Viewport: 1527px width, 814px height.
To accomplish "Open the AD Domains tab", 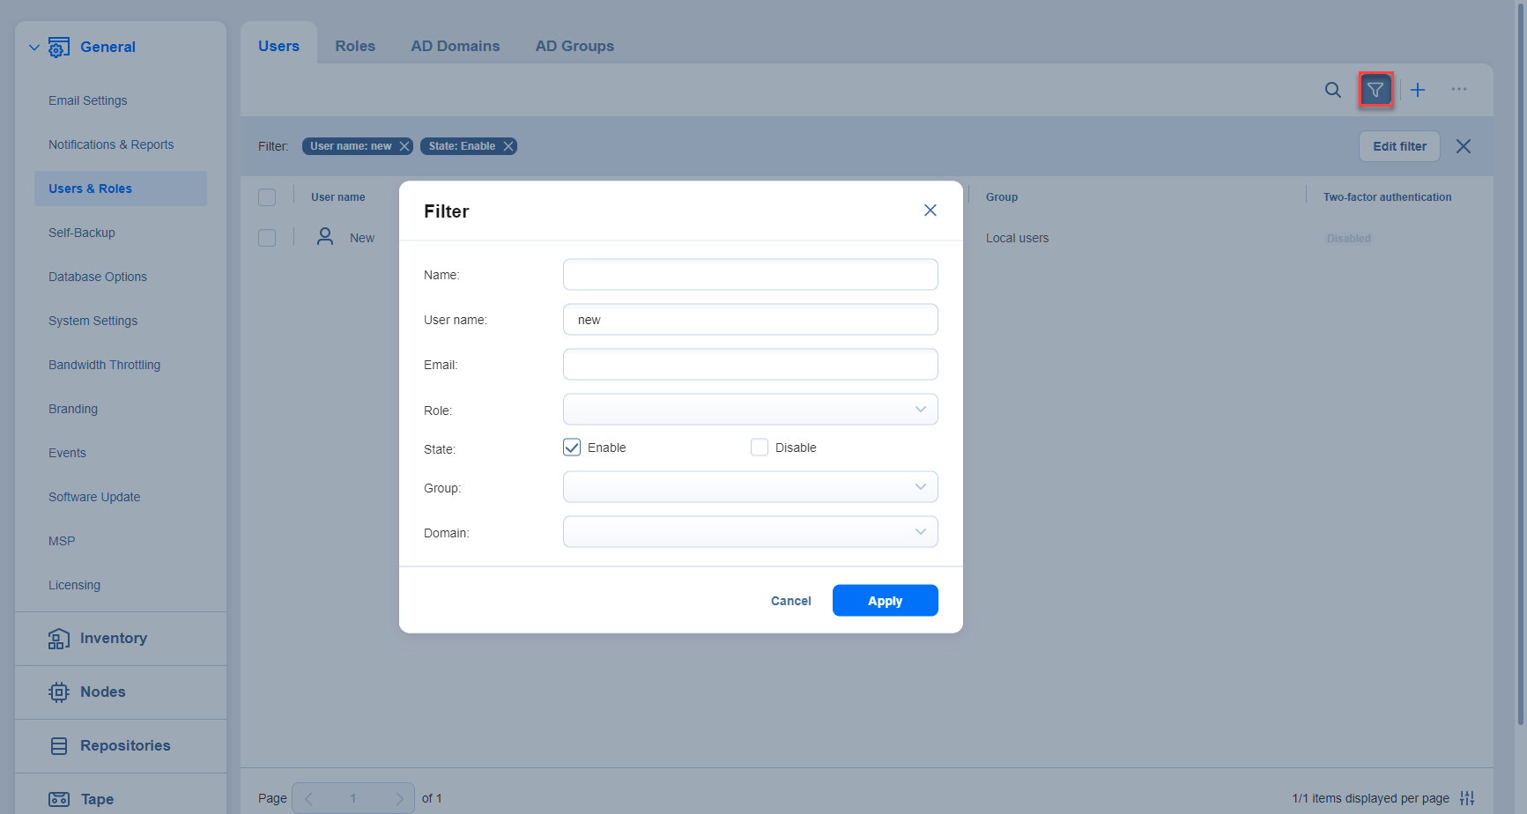I will coord(455,46).
